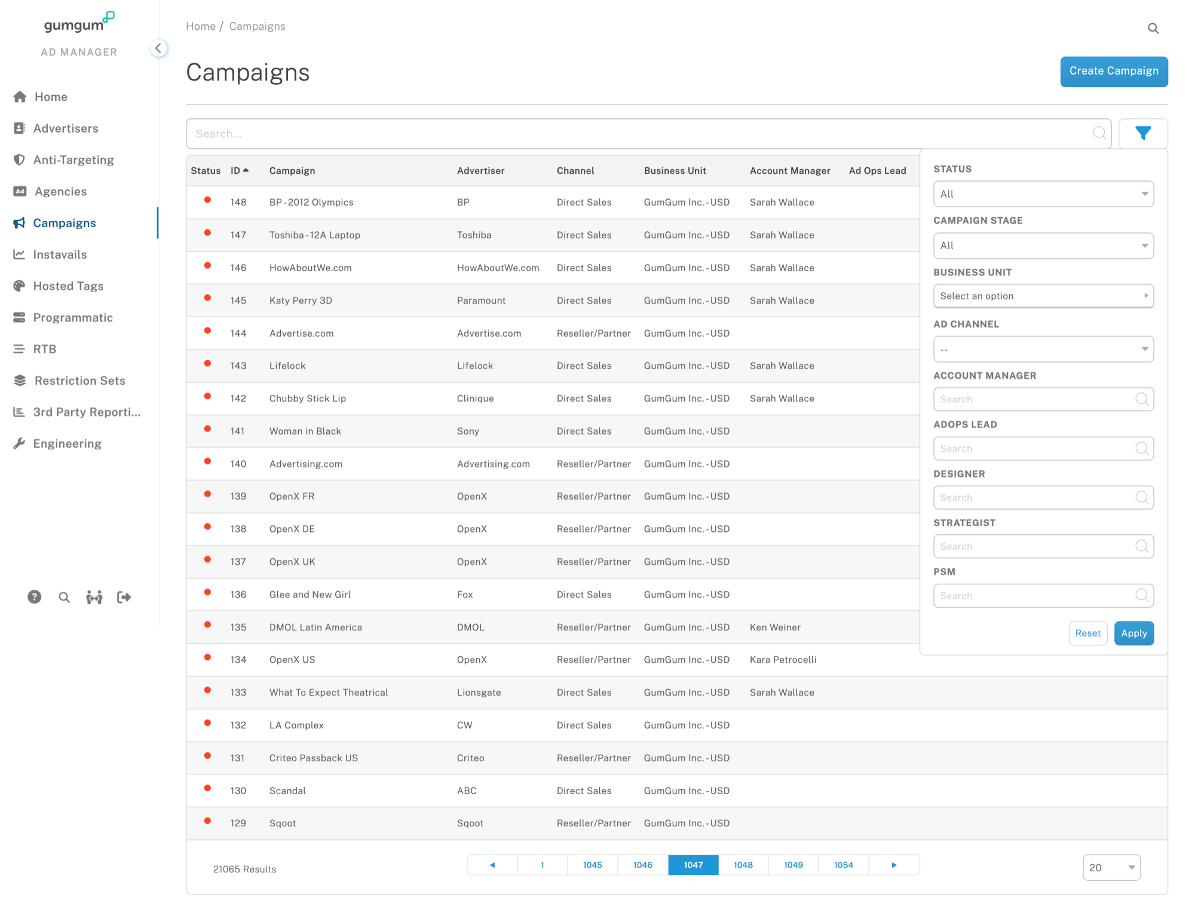This screenshot has height=922, width=1195.
Task: Open the DMOL Latin America campaign
Action: coord(315,627)
